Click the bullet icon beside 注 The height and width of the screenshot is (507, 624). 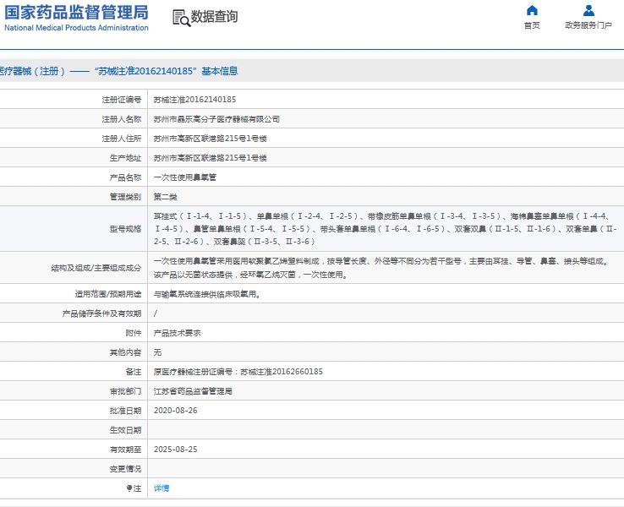(x=129, y=488)
